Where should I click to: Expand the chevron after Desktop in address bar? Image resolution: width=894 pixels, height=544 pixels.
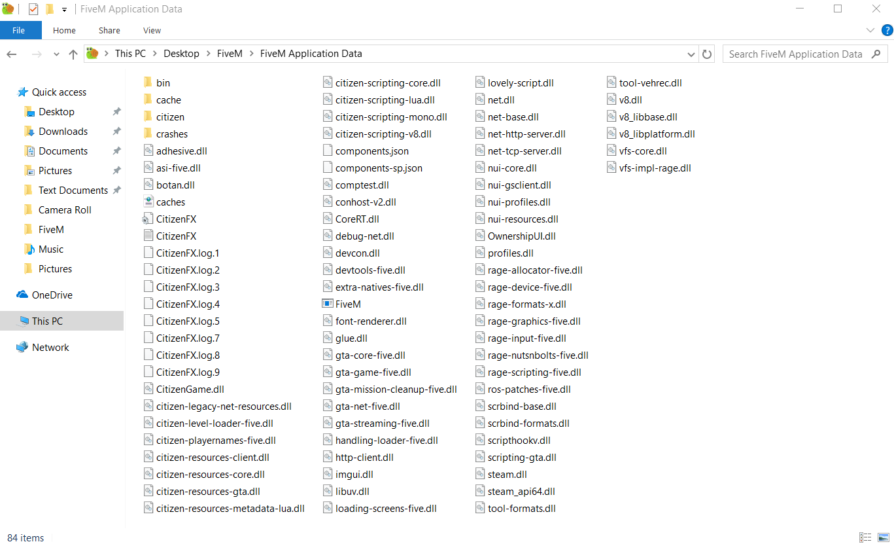tap(208, 54)
